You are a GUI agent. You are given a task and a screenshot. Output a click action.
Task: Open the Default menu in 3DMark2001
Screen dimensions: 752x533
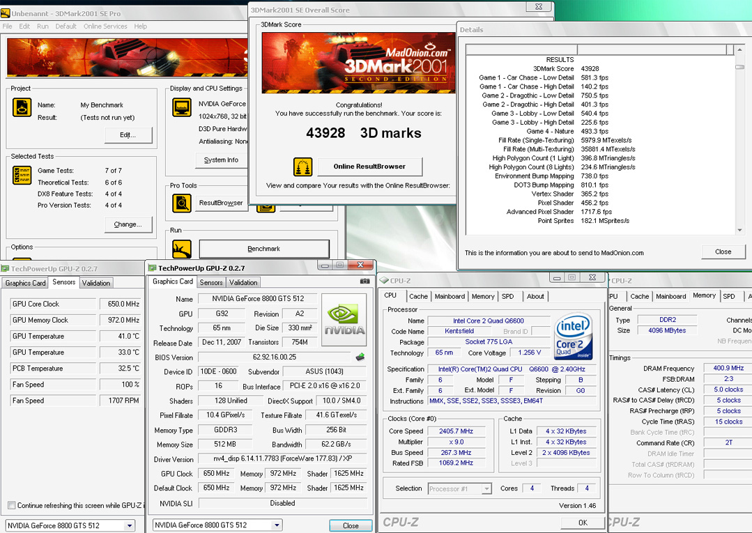(x=66, y=26)
